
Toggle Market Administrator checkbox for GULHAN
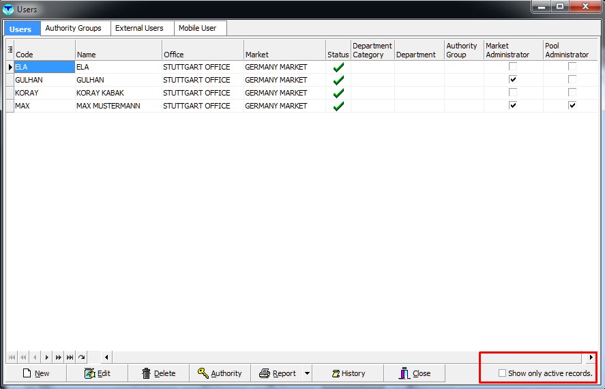pos(513,80)
